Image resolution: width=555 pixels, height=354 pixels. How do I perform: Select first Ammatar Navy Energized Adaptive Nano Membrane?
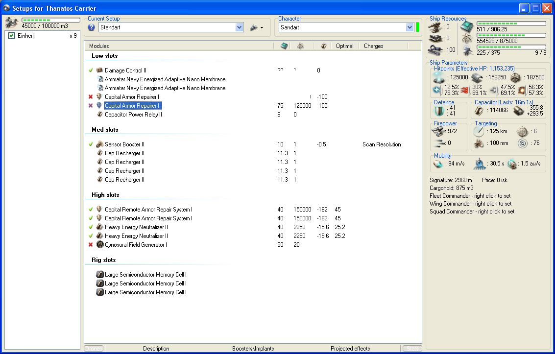(x=165, y=79)
